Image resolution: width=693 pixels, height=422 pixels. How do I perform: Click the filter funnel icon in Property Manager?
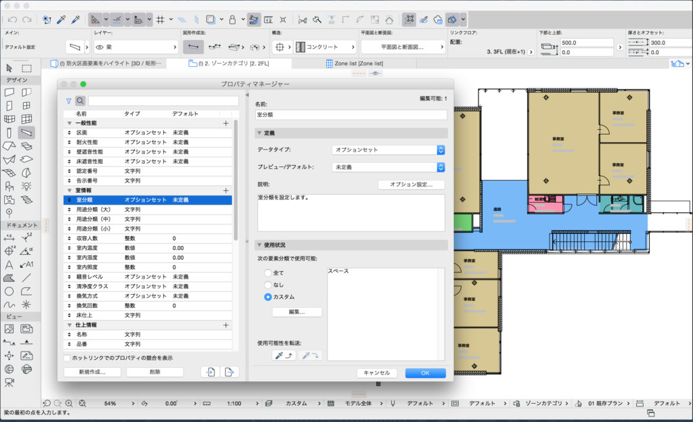tap(68, 101)
